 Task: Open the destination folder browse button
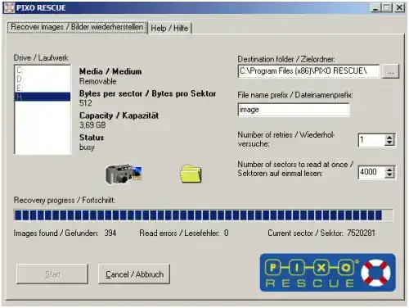390,71
